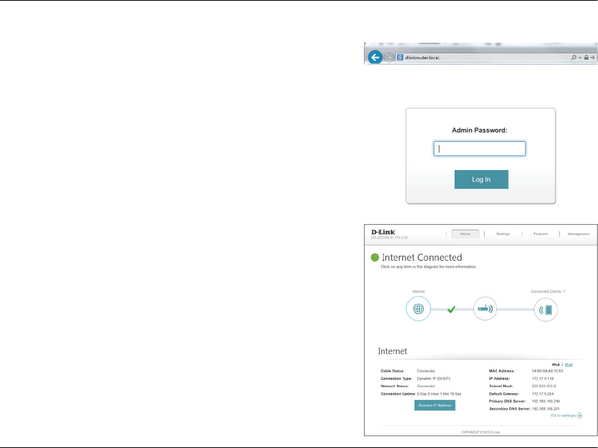The width and height of the screenshot is (598, 448).
Task: Follow the Go to settings link
Action: click(x=563, y=416)
